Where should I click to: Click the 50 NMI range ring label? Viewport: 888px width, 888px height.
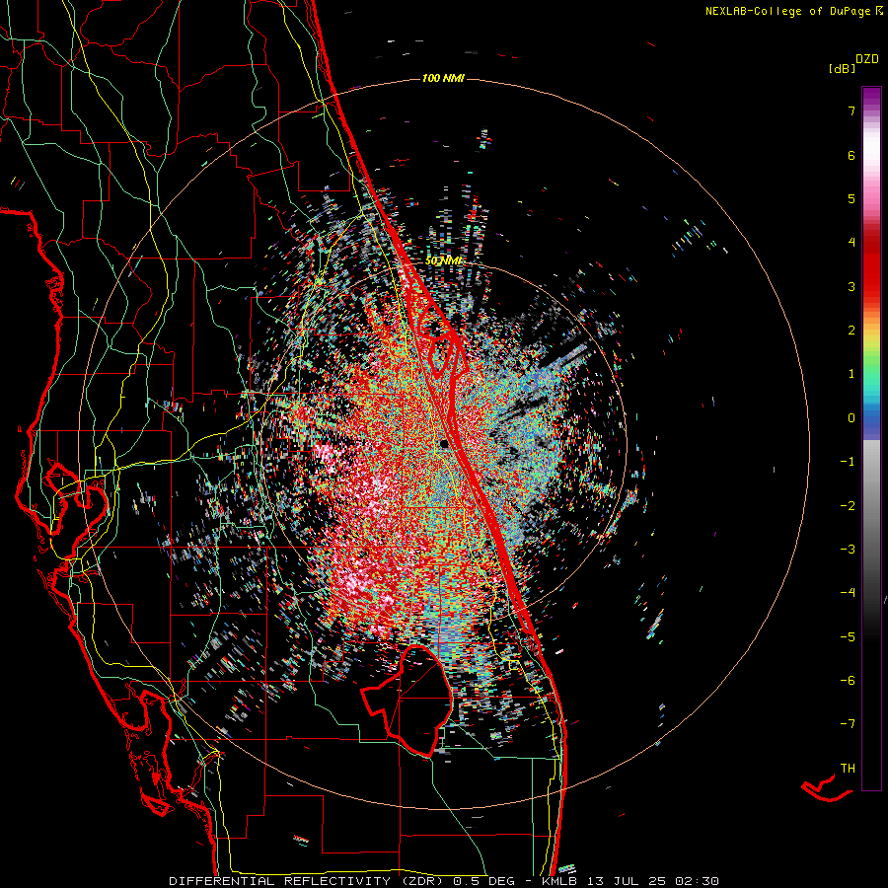pos(443,261)
